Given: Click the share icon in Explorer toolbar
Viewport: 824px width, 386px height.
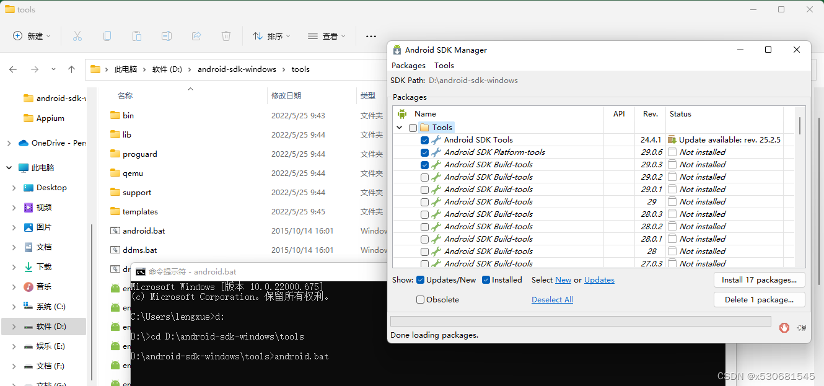Looking at the screenshot, I should coord(196,36).
